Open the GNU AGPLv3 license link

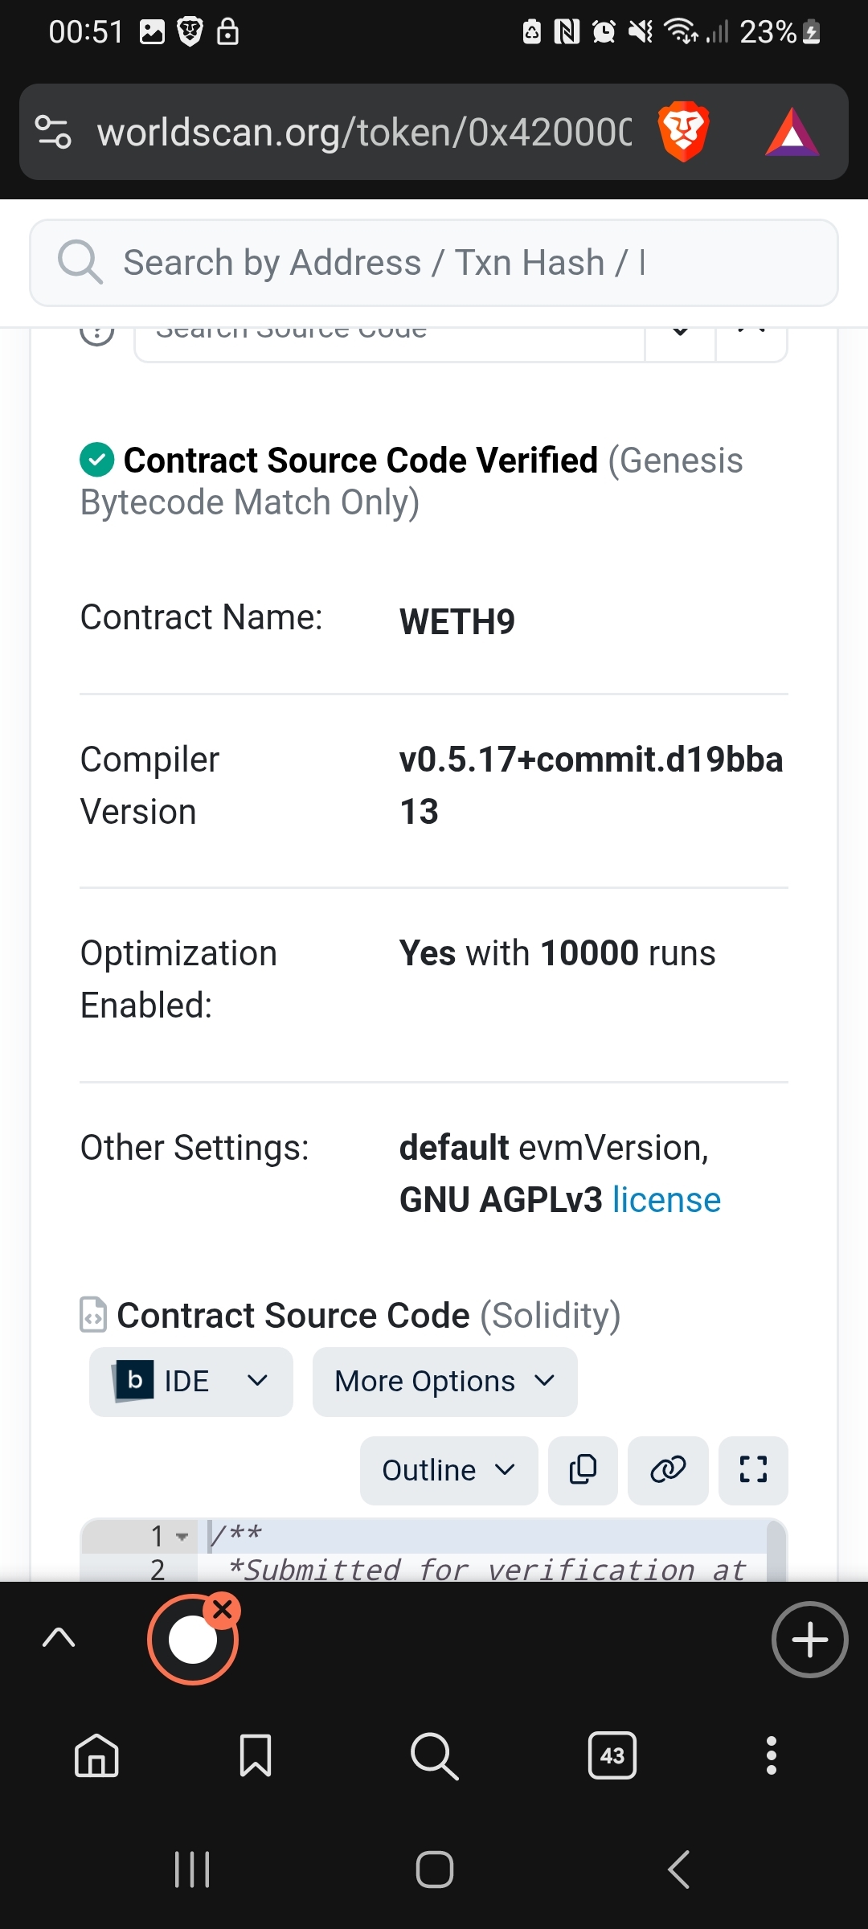(666, 1200)
